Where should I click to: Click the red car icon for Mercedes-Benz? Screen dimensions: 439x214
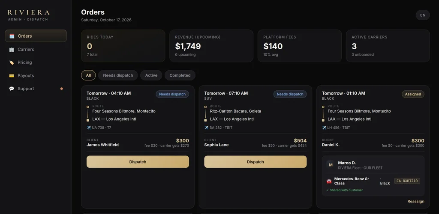tap(329, 181)
